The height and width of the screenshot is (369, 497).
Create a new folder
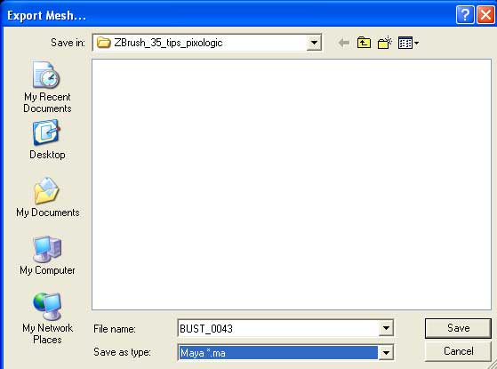385,43
